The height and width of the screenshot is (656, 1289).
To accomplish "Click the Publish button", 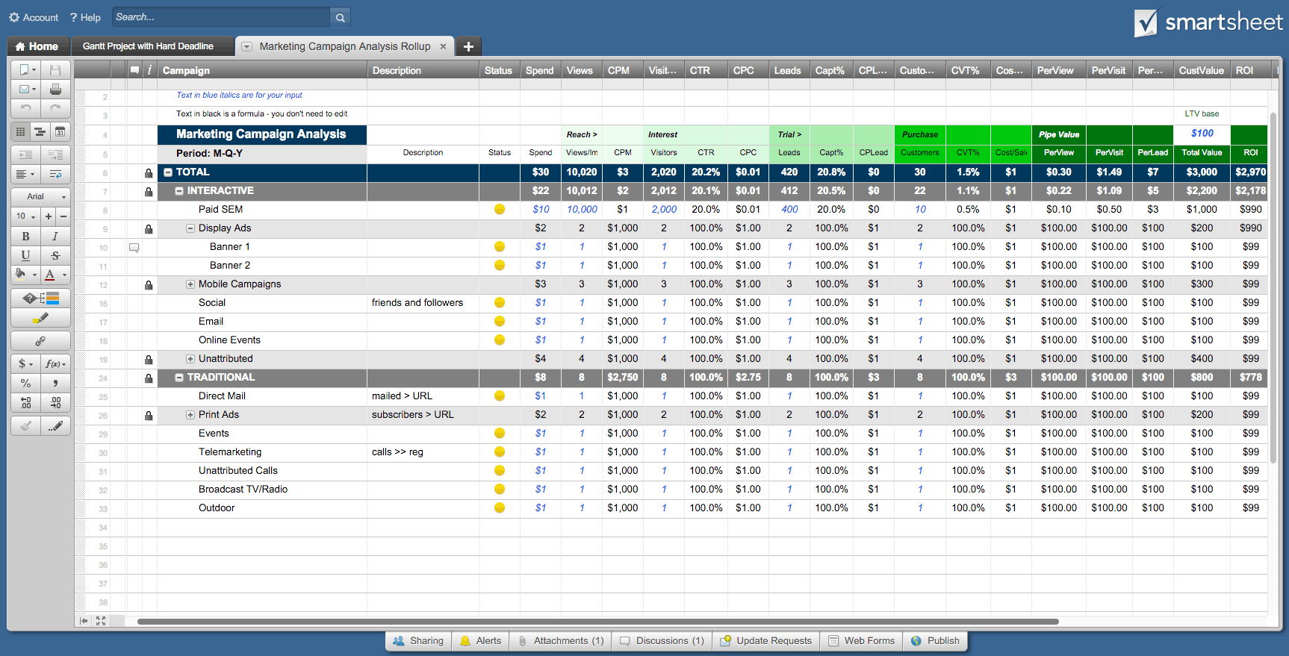I will (935, 641).
